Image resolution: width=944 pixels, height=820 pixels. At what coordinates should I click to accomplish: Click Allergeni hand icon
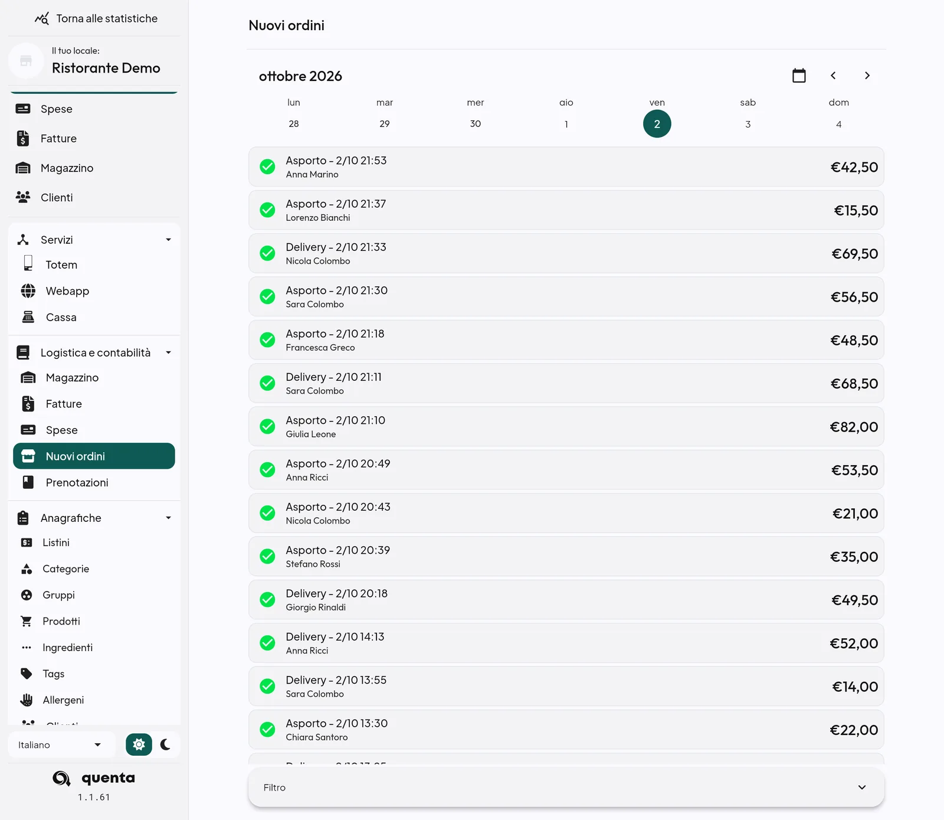coord(27,700)
